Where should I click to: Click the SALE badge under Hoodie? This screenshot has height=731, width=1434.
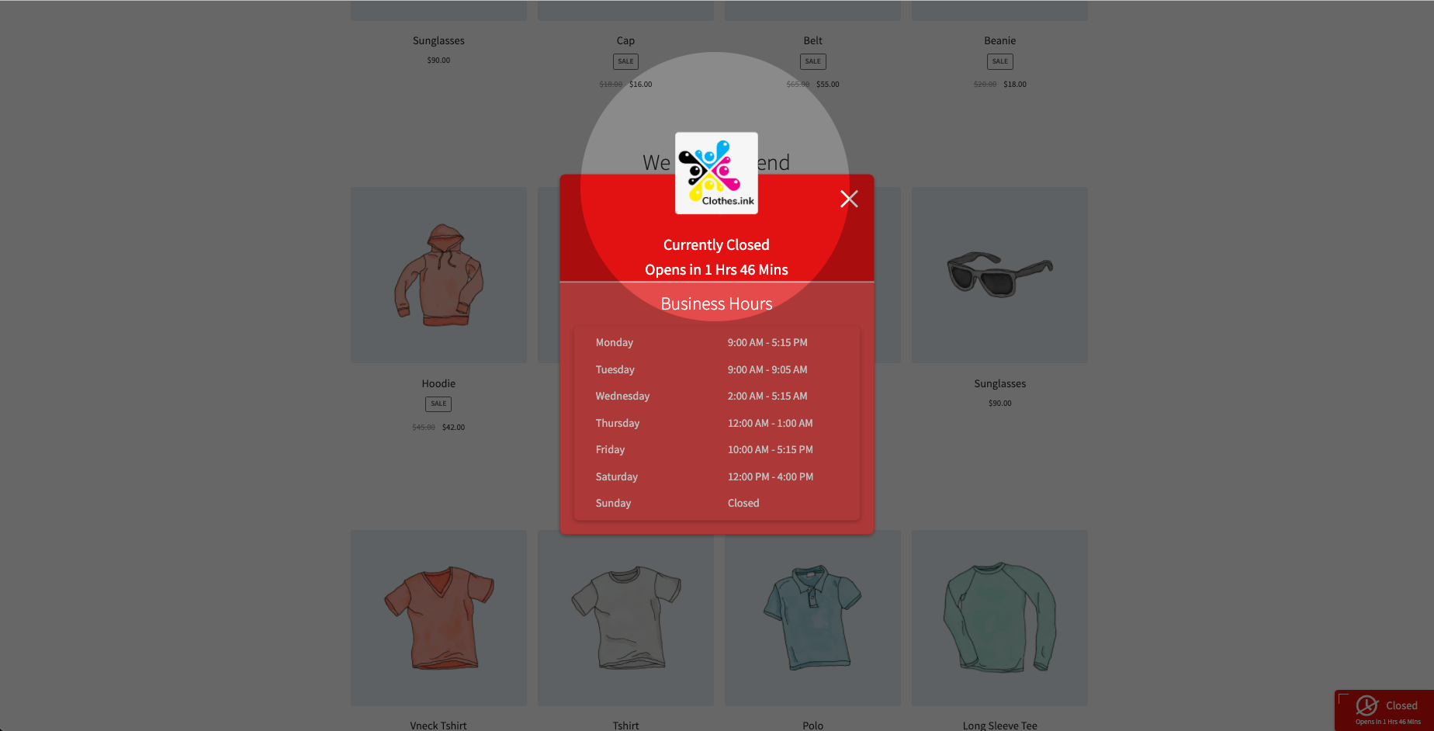coord(438,404)
